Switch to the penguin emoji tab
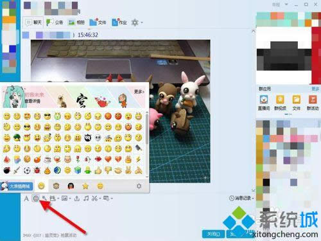 [71, 186]
